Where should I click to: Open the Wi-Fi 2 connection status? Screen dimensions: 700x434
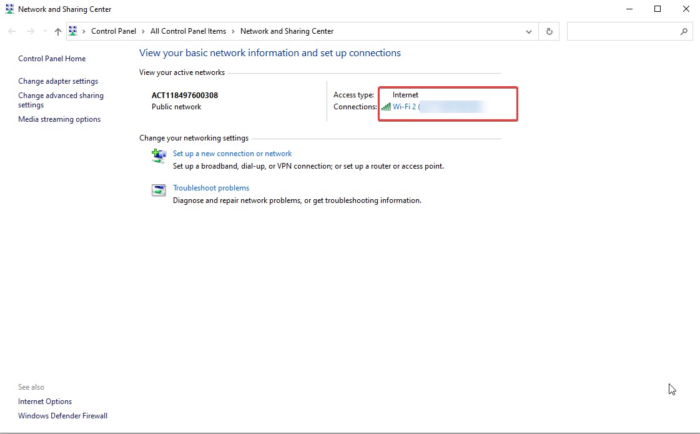pyautogui.click(x=405, y=106)
